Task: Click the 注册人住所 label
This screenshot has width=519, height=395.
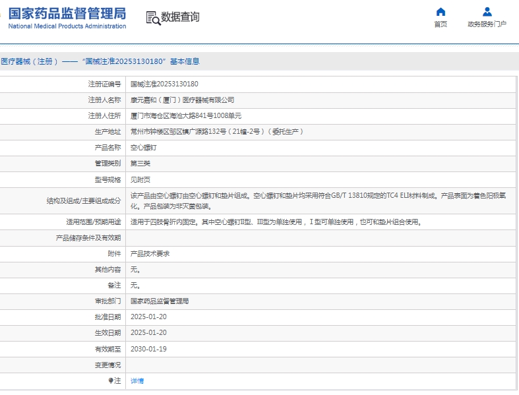Action: click(105, 116)
